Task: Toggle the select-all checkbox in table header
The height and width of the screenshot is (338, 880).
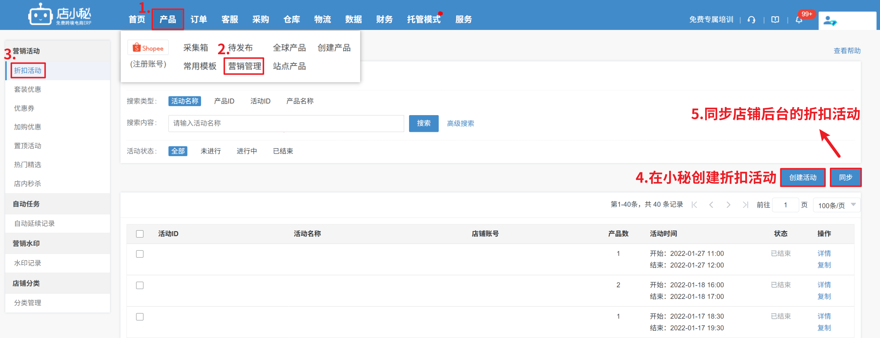Action: (140, 234)
